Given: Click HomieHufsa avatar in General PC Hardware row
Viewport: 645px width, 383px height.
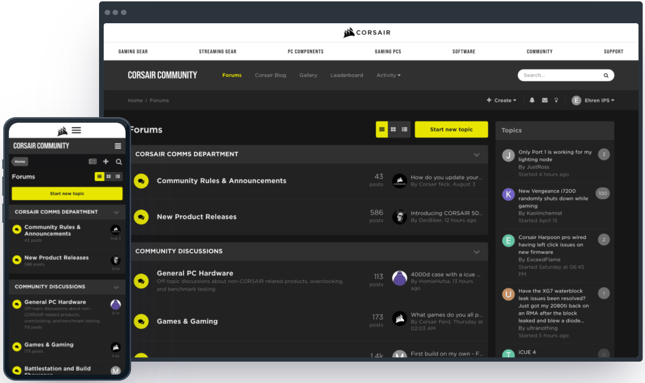Looking at the screenshot, I should point(400,278).
